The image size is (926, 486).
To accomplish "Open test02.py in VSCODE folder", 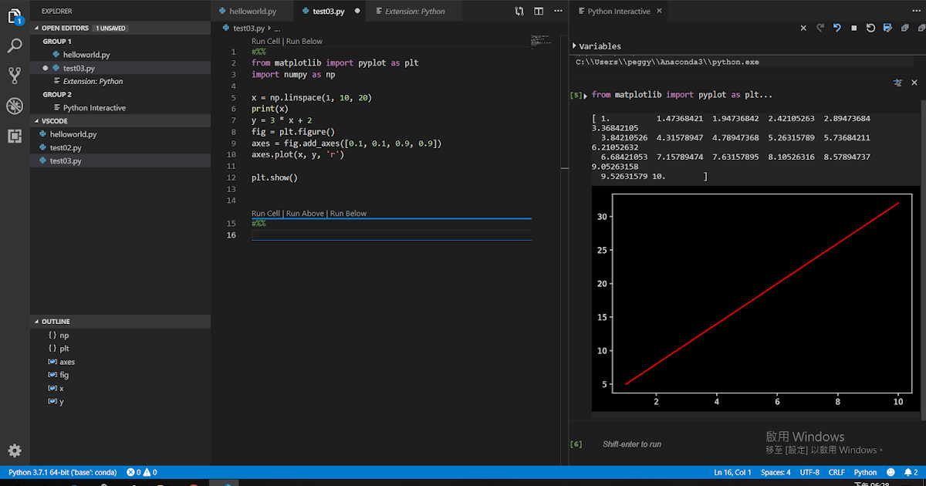I will pyautogui.click(x=120, y=147).
